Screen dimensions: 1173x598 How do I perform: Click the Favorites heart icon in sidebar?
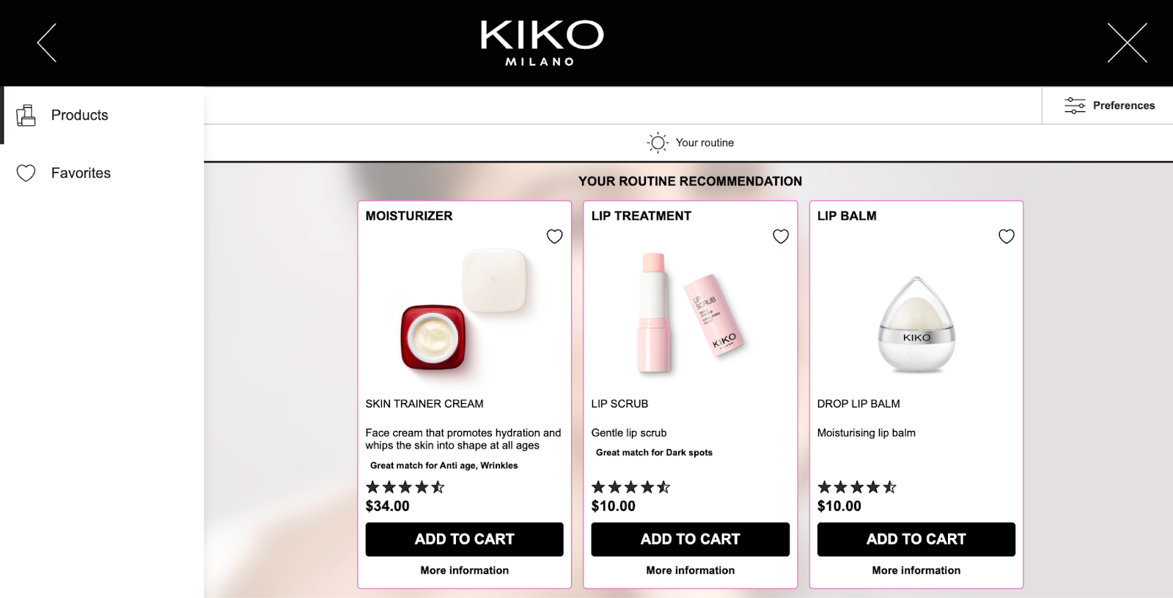(26, 173)
